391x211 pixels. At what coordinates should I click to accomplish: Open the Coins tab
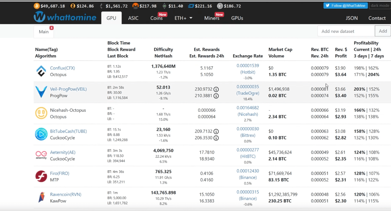point(157,18)
